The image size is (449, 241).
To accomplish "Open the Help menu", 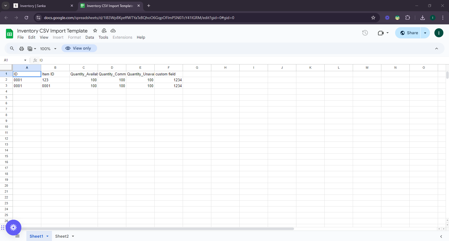I will (x=141, y=37).
